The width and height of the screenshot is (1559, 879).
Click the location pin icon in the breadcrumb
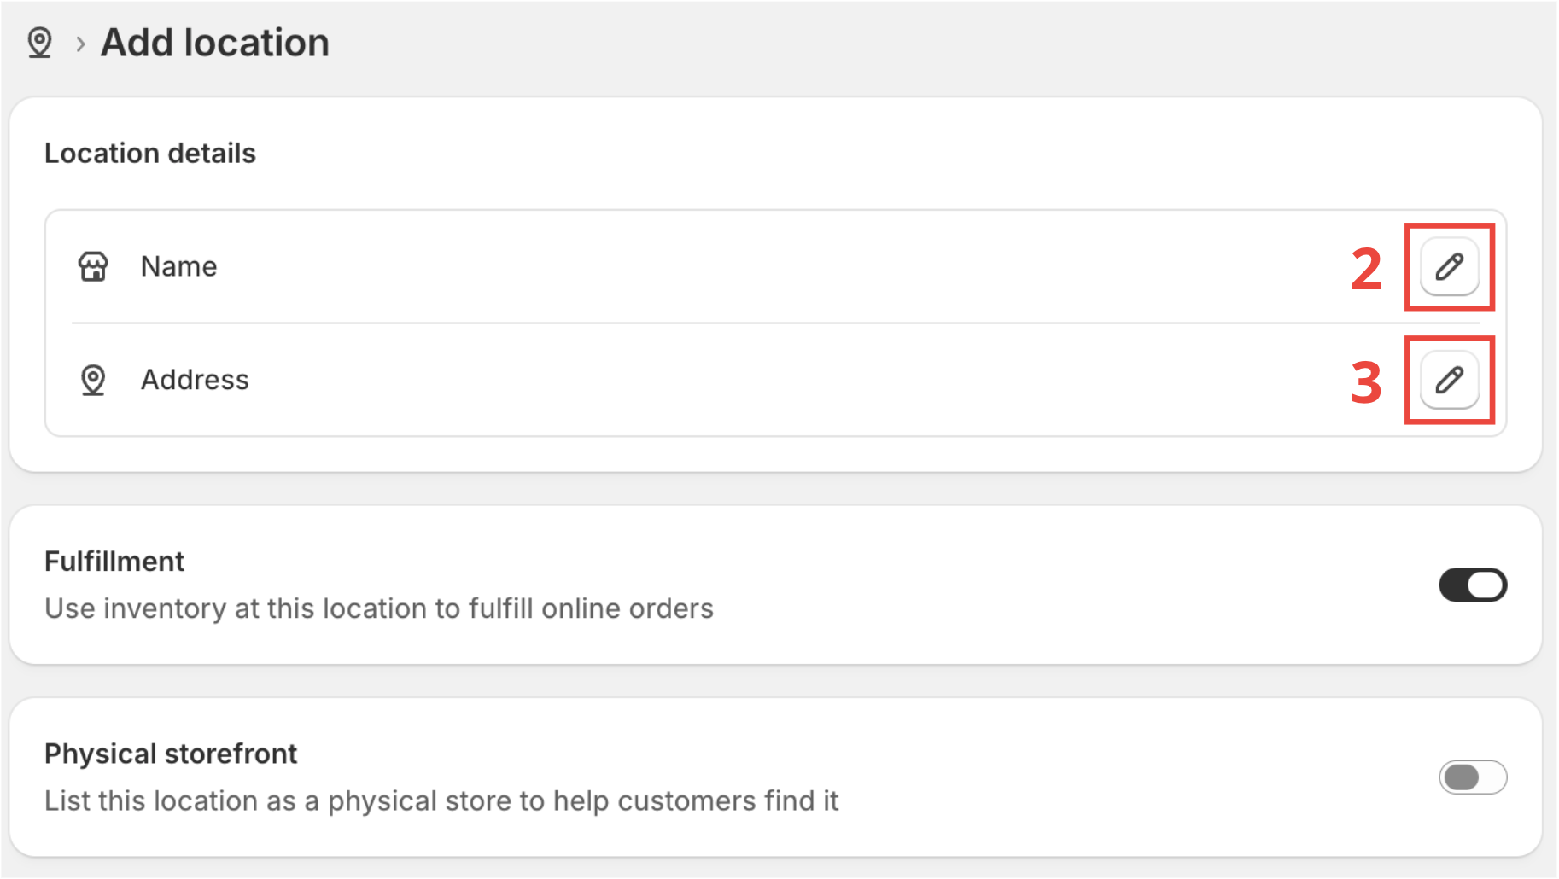coord(39,42)
